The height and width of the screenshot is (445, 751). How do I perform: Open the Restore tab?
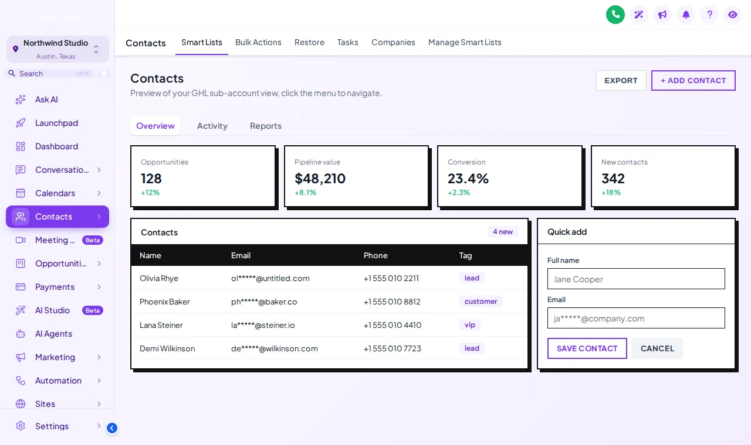tap(309, 42)
